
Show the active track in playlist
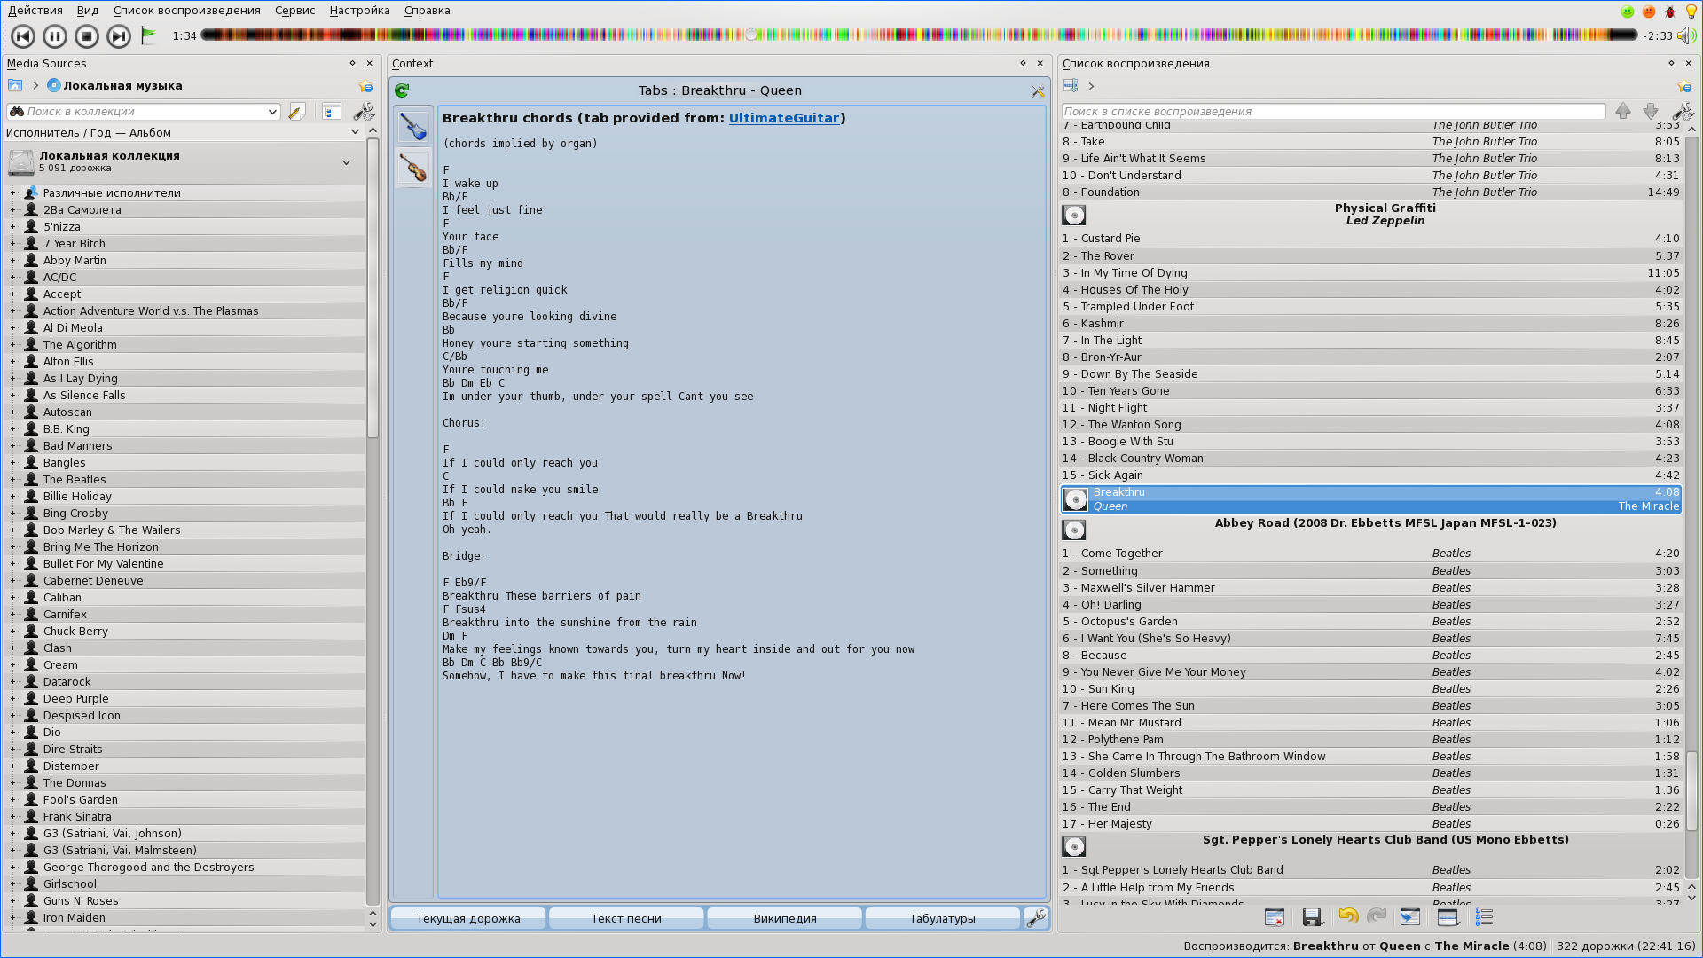click(x=1409, y=917)
